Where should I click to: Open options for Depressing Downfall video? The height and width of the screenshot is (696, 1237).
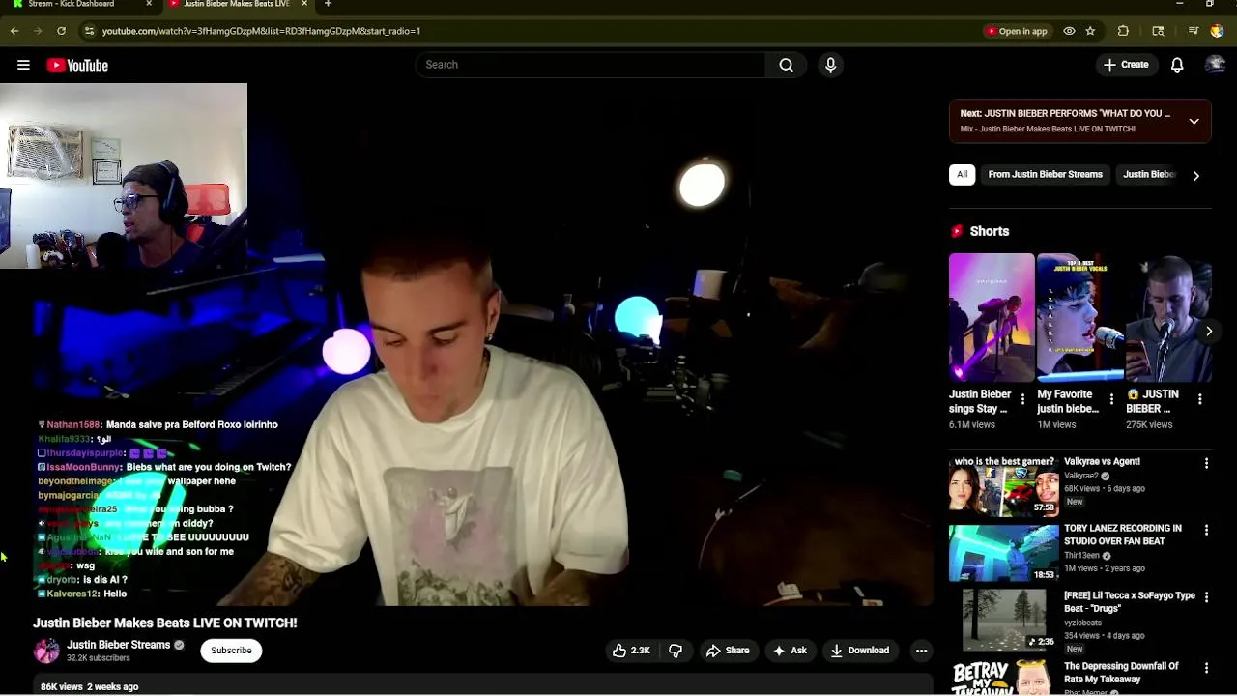pyautogui.click(x=1206, y=668)
